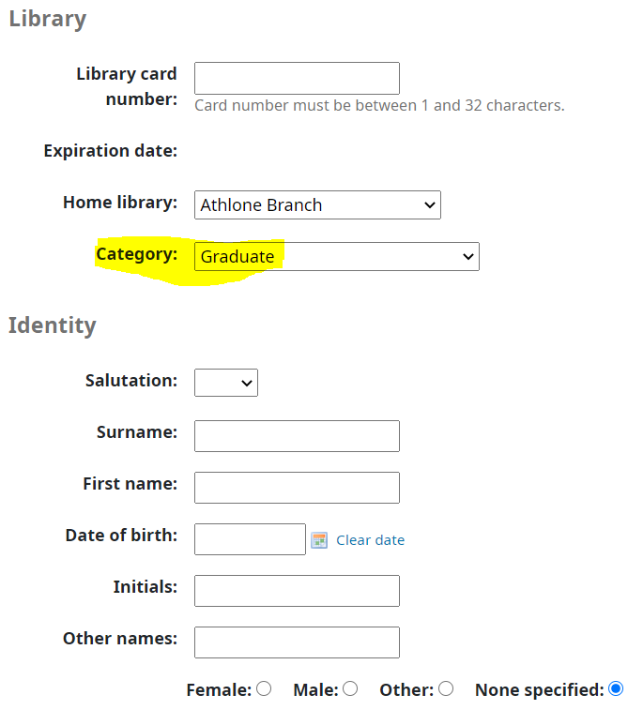Viewport: 628px width, 710px height.
Task: Click the Expiration date label
Action: coord(111,151)
